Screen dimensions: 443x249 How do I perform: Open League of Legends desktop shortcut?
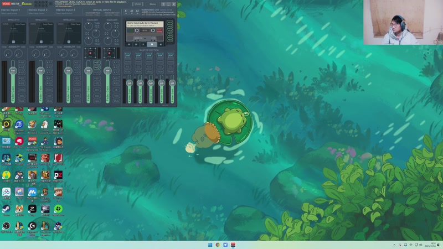pyautogui.click(x=45, y=227)
